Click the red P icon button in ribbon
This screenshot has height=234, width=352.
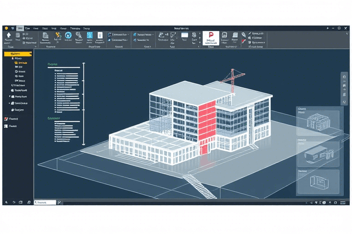[x=211, y=36]
